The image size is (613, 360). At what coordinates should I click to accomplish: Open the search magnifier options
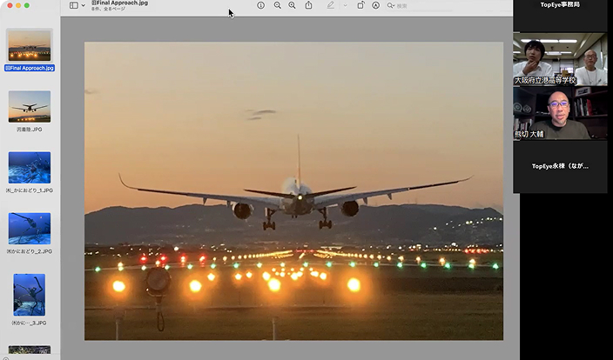pyautogui.click(x=391, y=5)
